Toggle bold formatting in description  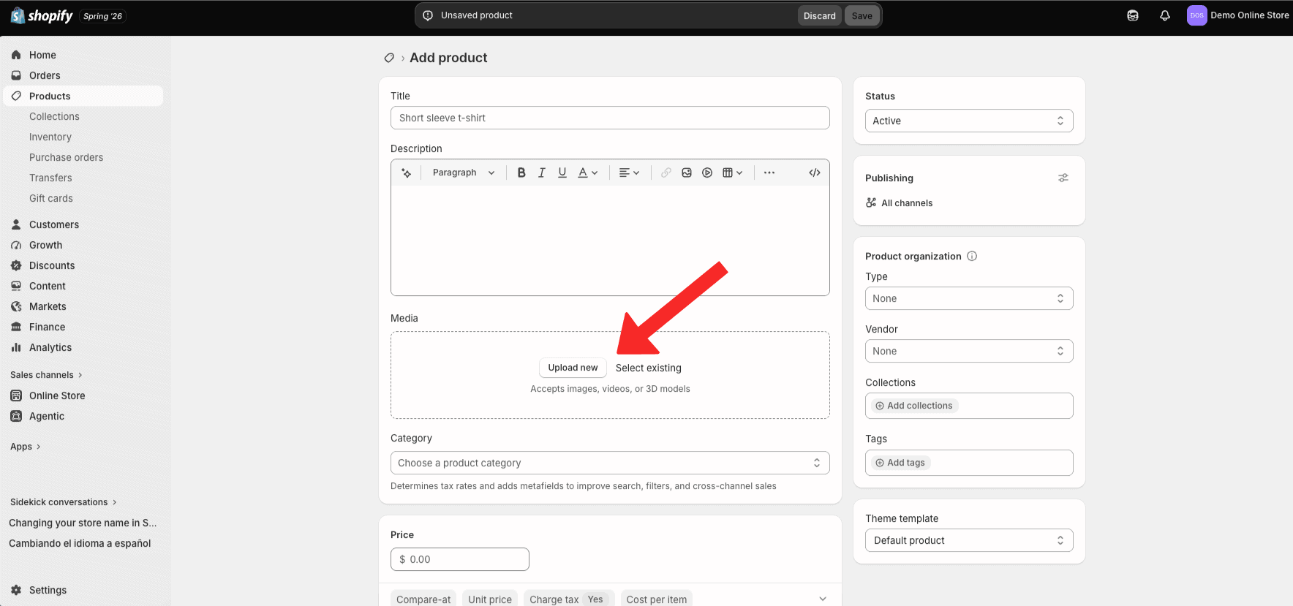coord(521,173)
